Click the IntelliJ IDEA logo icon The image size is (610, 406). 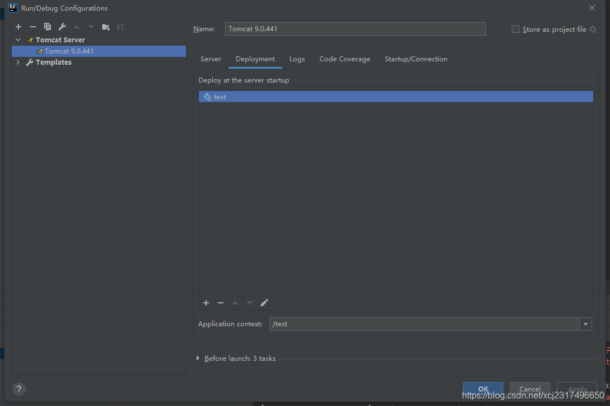13,8
